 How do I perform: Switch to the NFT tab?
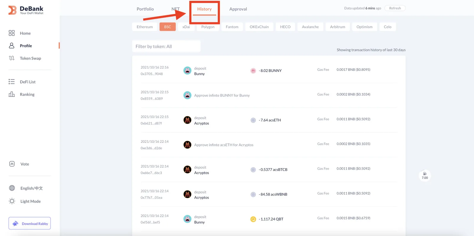click(175, 9)
